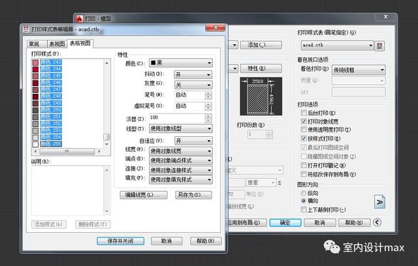Open the 自适应 dropdown
The height and width of the screenshot is (266, 418).
[193, 141]
